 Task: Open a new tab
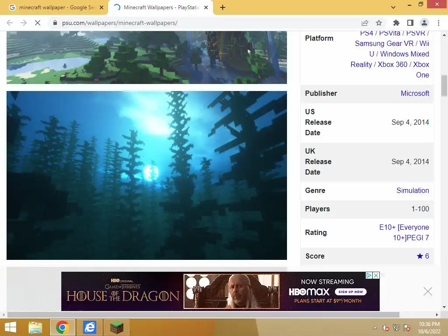point(223,8)
